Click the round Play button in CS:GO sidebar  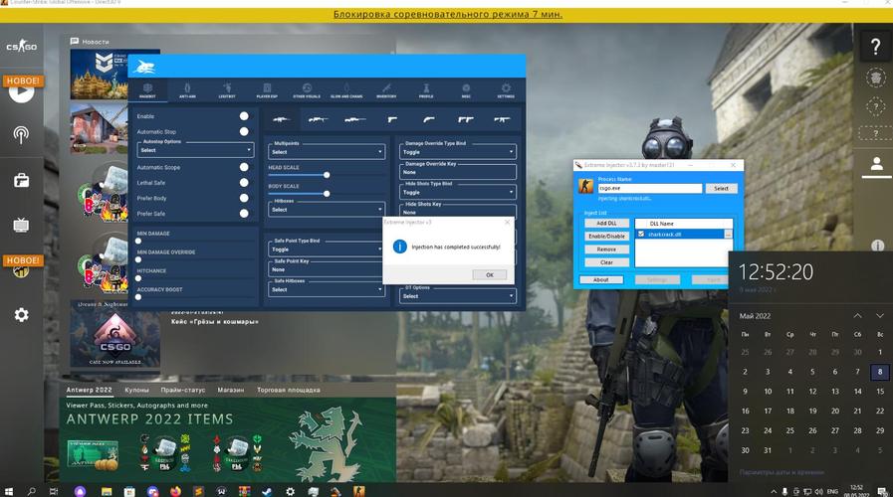coord(21,91)
